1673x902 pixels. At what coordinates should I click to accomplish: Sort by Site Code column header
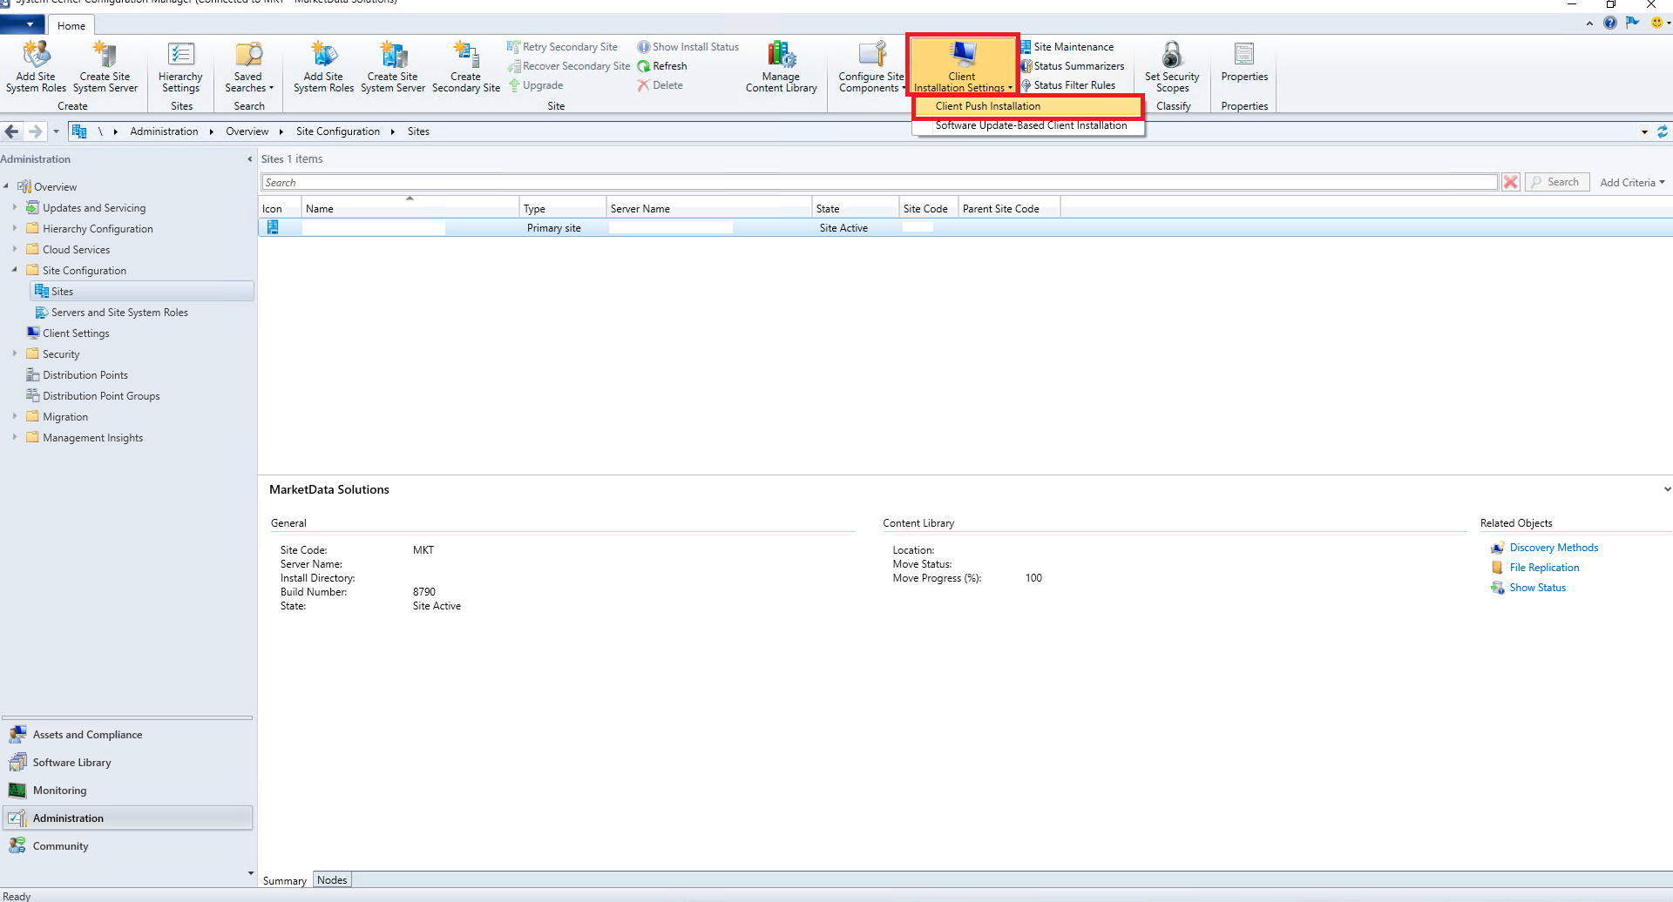(x=928, y=208)
